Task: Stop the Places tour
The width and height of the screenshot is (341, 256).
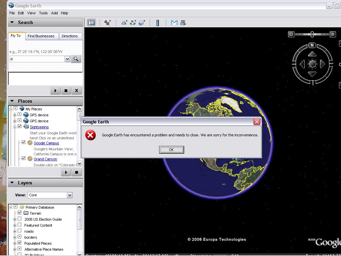Action: (x=77, y=172)
